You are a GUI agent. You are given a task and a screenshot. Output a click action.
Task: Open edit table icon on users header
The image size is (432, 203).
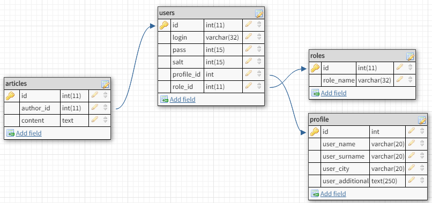point(259,13)
